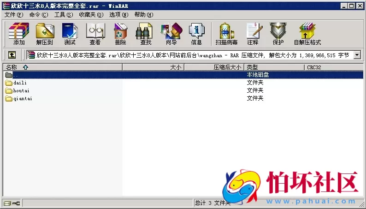Minimize the WinRAR window
This screenshot has height=209, width=366.
pyautogui.click(x=344, y=6)
